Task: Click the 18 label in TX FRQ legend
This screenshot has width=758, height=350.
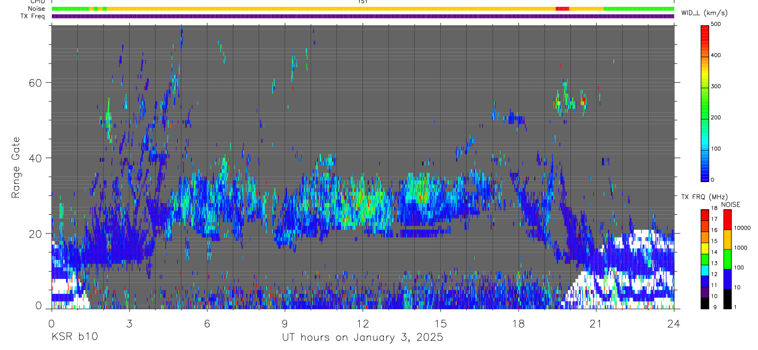Action: click(x=714, y=209)
